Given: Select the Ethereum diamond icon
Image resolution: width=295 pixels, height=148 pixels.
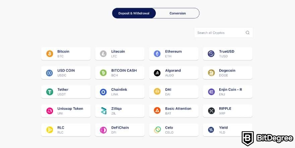Looking at the screenshot, I should tap(157, 54).
